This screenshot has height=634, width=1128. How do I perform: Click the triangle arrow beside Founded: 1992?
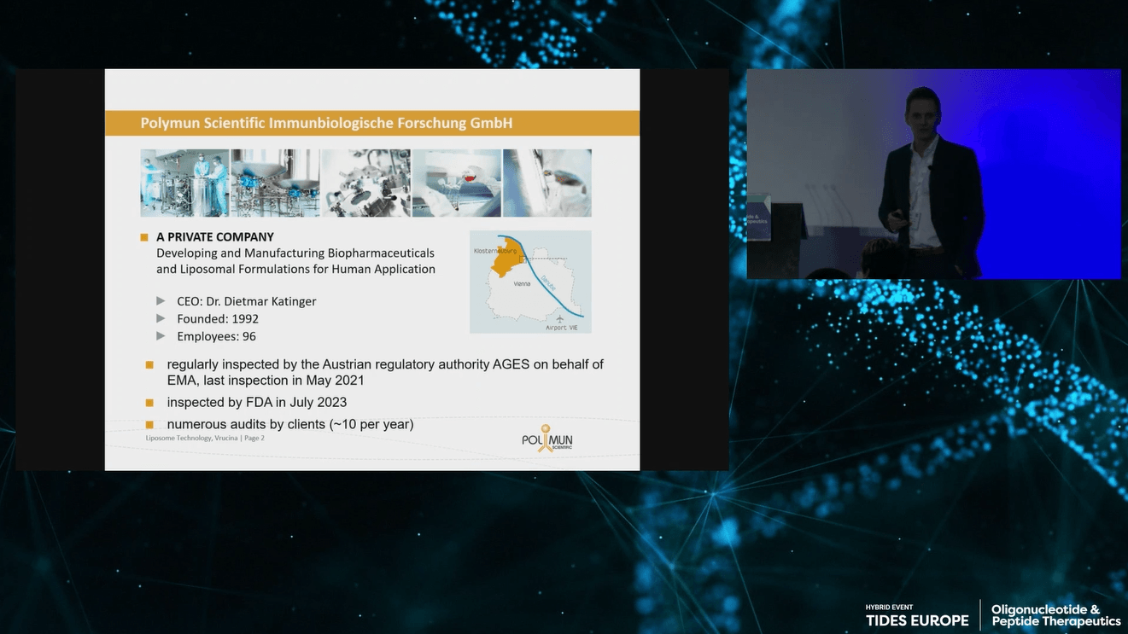pos(161,319)
